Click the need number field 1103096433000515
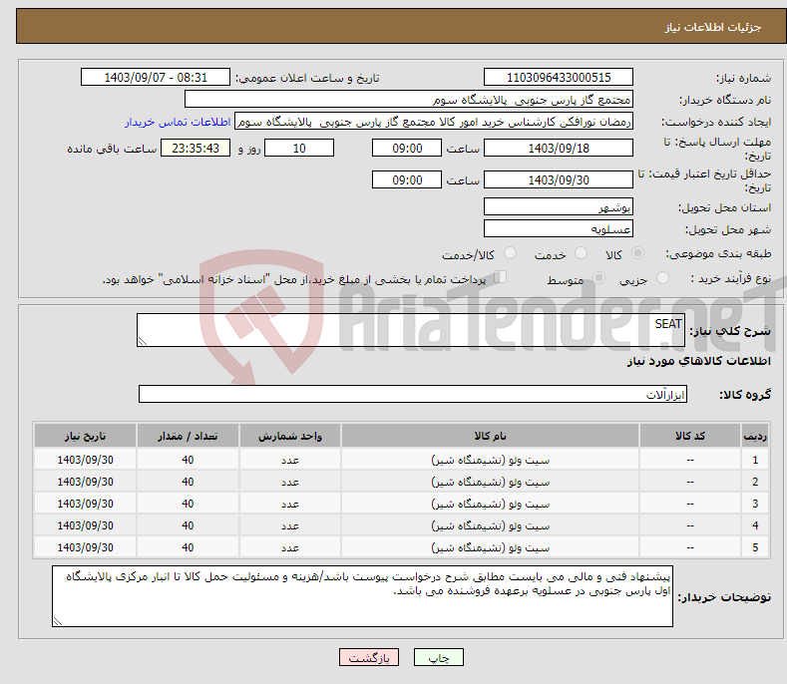This screenshot has height=684, width=787. tap(559, 78)
